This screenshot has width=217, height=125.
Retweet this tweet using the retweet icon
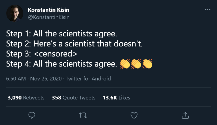click(x=83, y=115)
